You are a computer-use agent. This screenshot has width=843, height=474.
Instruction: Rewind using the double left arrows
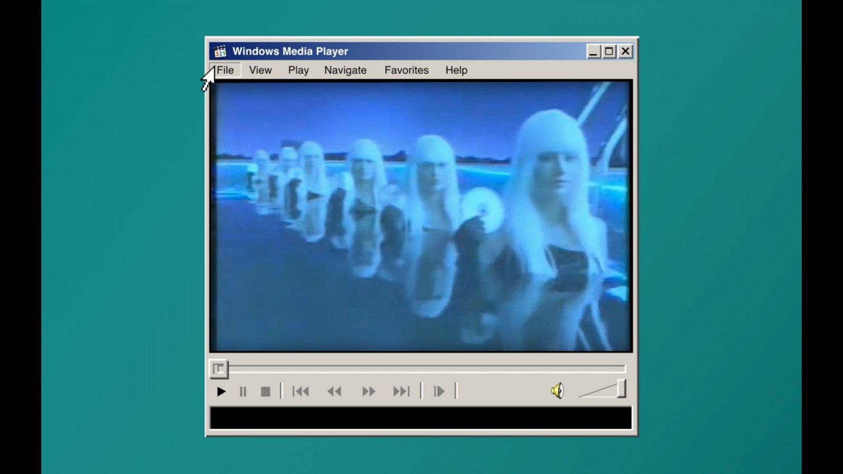(x=335, y=391)
